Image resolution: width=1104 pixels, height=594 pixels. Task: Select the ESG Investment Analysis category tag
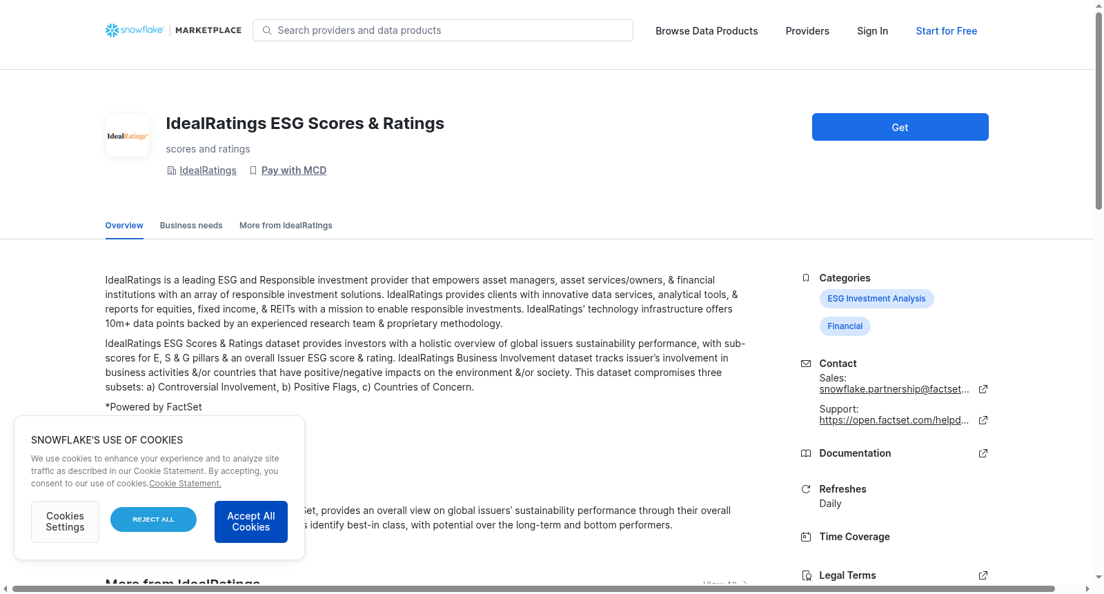tap(876, 299)
